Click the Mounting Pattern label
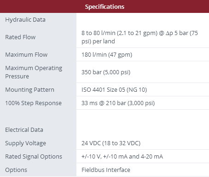This screenshot has height=177, width=209. click(30, 90)
